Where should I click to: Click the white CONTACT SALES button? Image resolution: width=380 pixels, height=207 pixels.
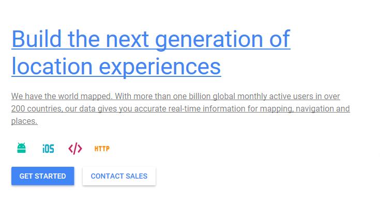click(x=119, y=176)
